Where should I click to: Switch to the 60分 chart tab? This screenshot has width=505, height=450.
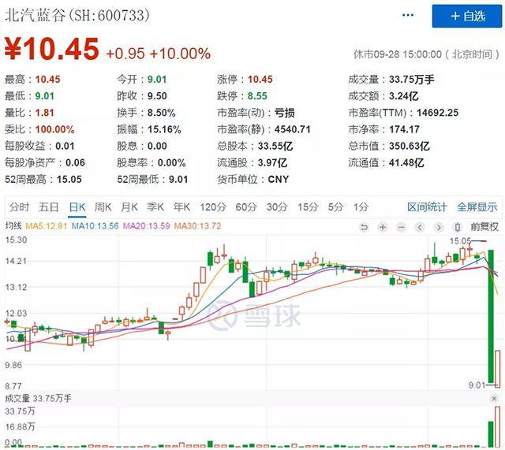[246, 206]
